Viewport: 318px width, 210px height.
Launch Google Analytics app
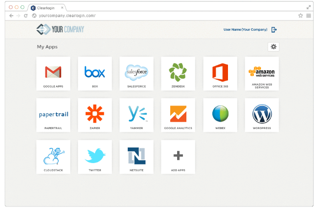point(178,115)
